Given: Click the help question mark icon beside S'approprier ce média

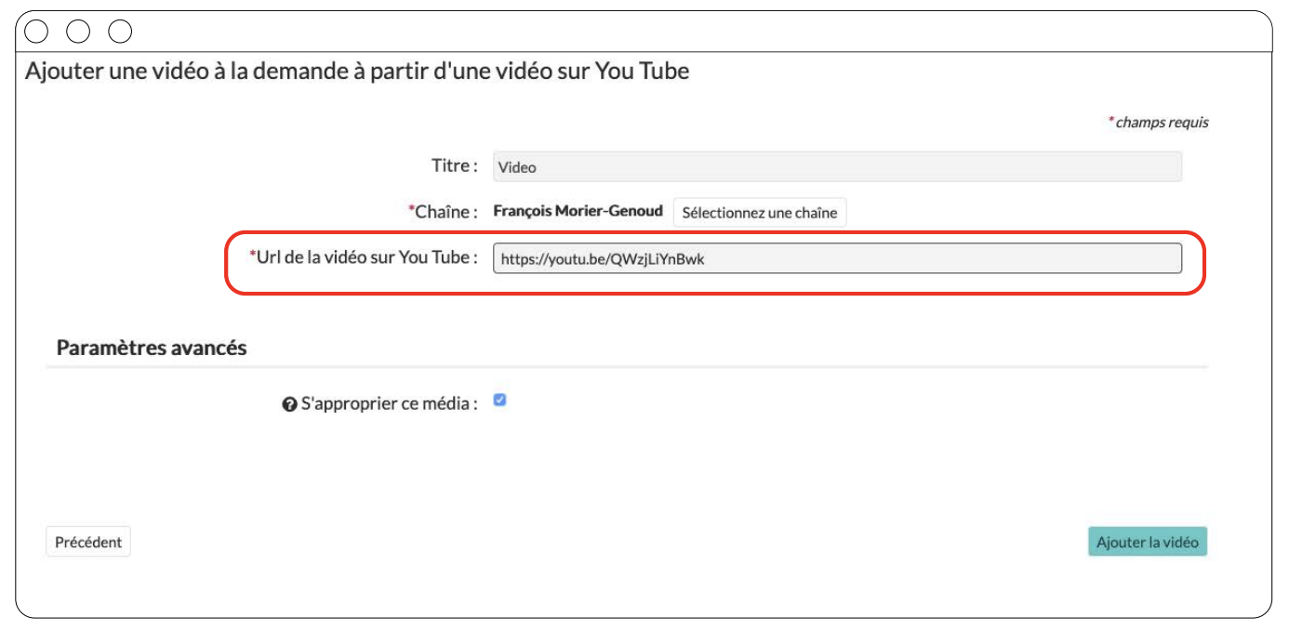Looking at the screenshot, I should pos(289,405).
